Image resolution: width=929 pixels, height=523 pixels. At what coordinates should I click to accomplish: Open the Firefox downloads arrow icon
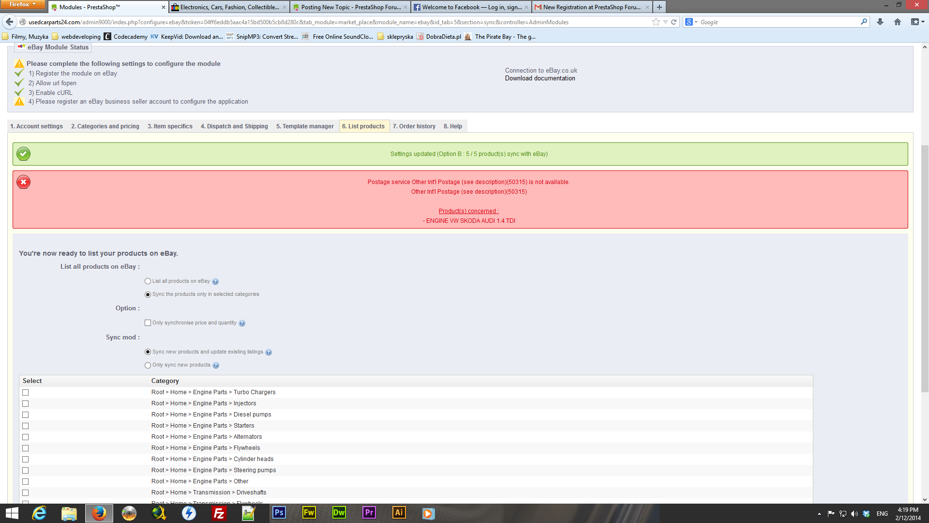pyautogui.click(x=880, y=22)
